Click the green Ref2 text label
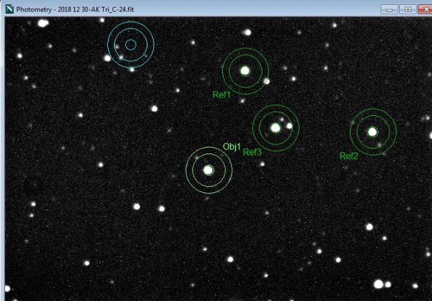 349,156
